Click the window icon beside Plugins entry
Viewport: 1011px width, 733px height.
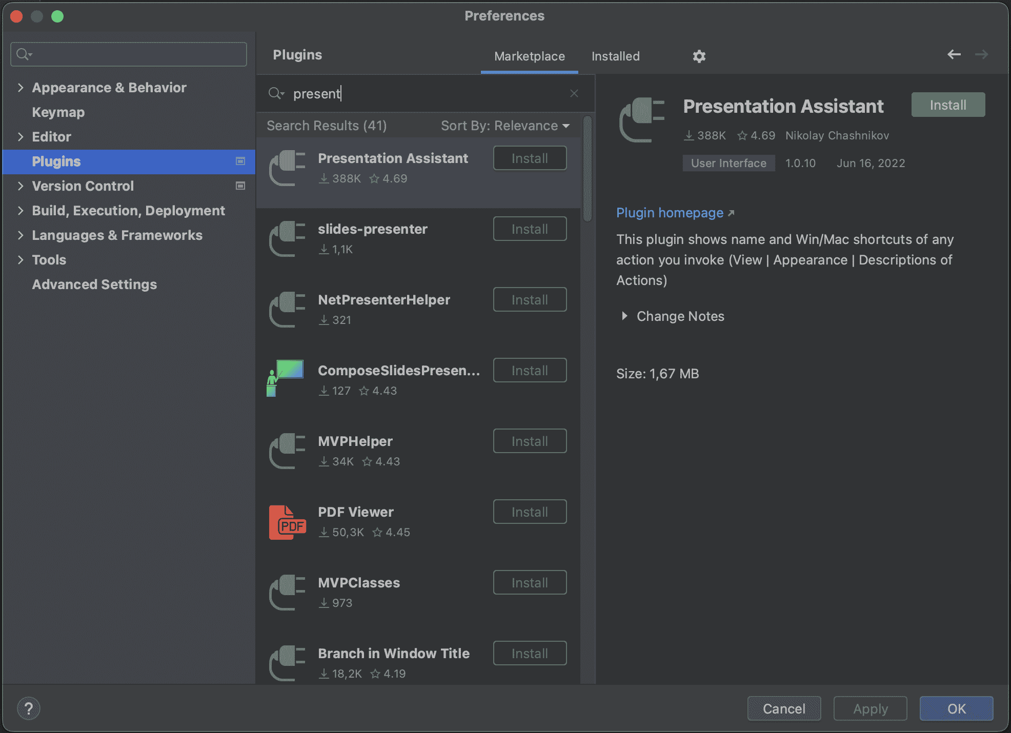(240, 161)
